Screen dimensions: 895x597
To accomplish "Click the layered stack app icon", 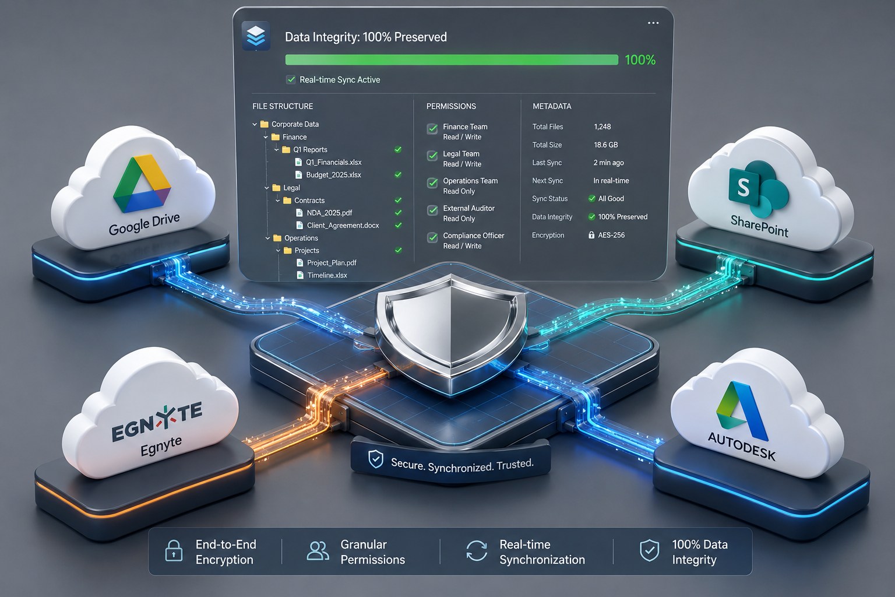I will [256, 36].
